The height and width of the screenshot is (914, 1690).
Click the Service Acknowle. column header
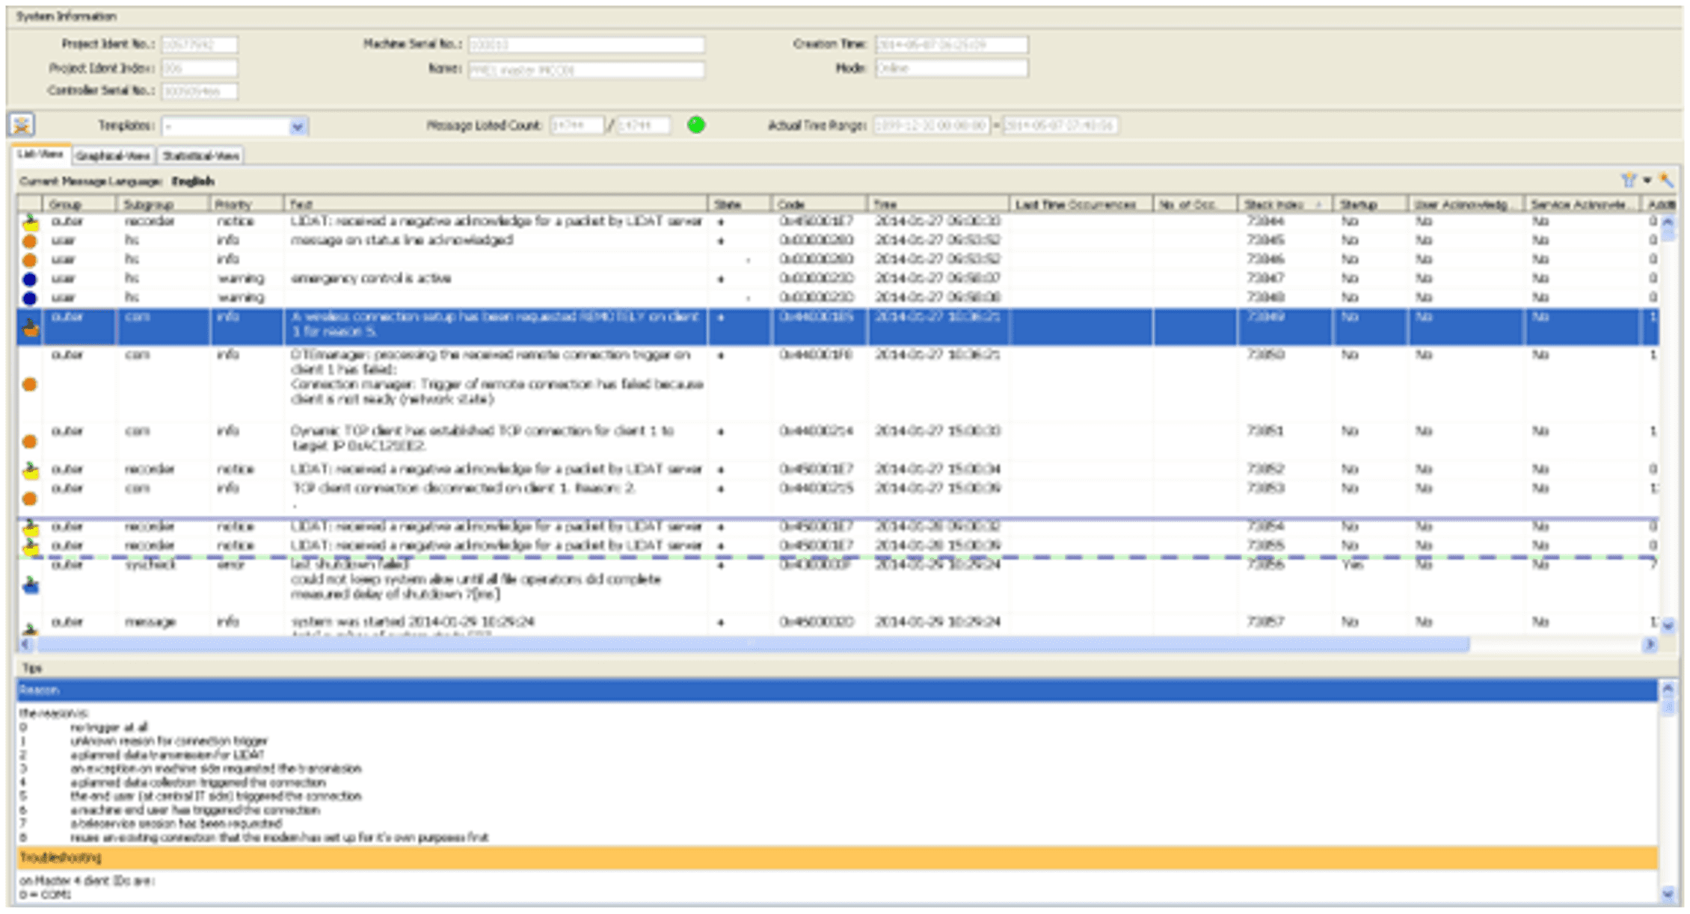1582,204
